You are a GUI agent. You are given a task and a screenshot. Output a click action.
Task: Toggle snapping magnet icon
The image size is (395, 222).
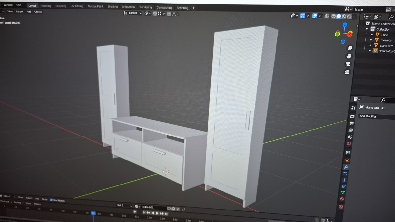[155, 13]
